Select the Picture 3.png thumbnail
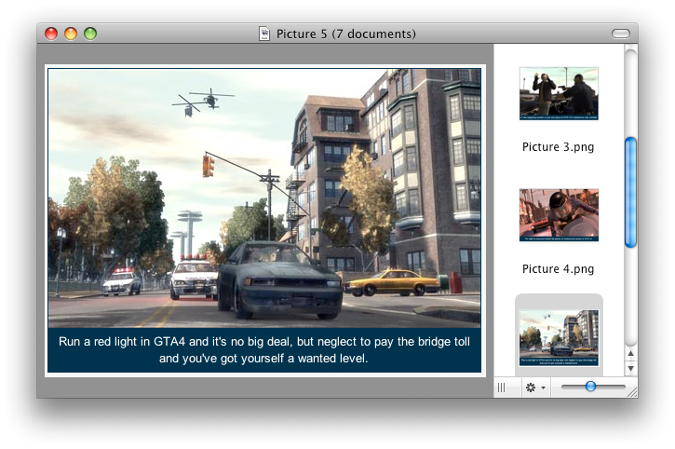This screenshot has height=449, width=675. pos(559,93)
